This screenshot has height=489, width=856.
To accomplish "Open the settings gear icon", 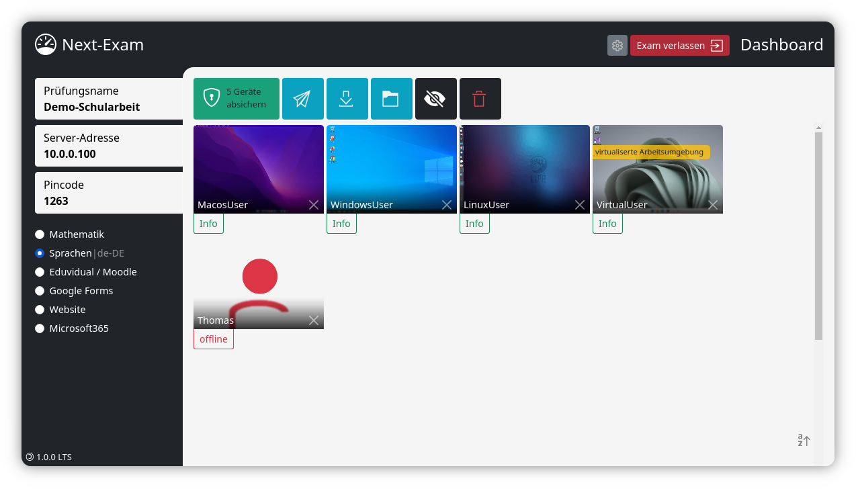I will (617, 46).
